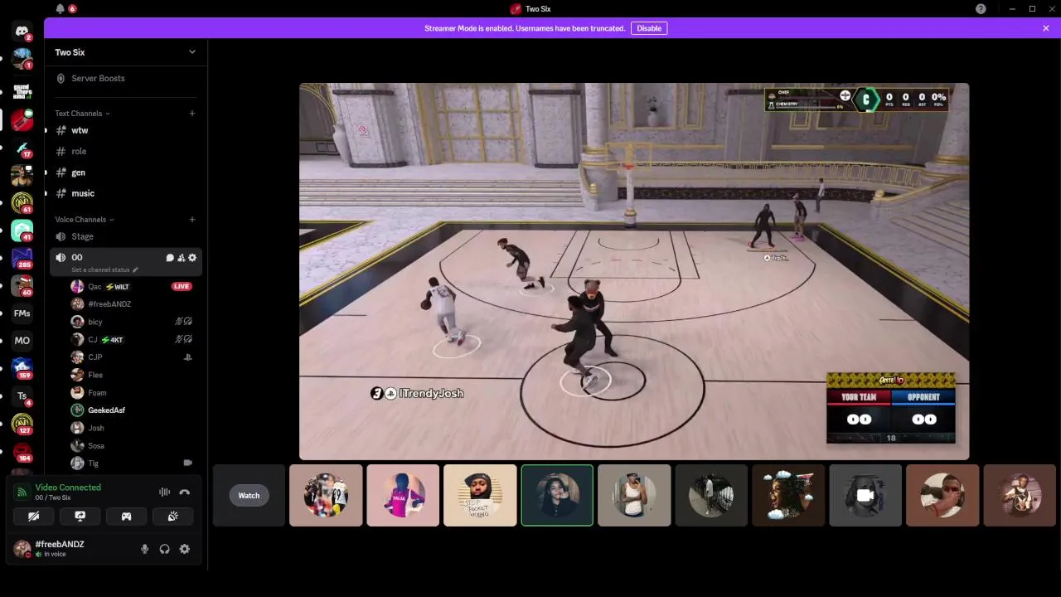Toggle camera on or off
Screen dimensions: 1061x597
click(x=33, y=516)
